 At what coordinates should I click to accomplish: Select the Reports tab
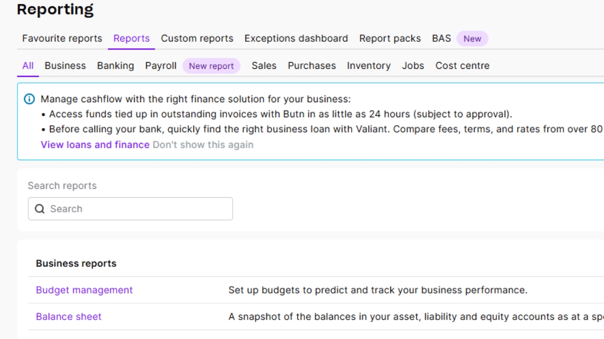tap(132, 39)
